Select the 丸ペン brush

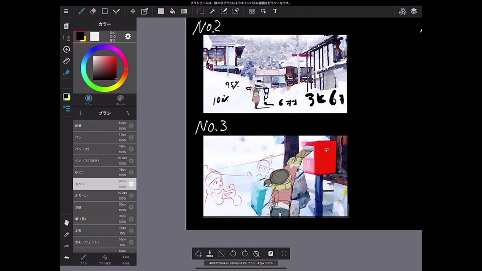[105, 184]
